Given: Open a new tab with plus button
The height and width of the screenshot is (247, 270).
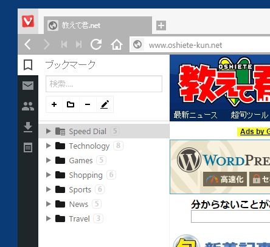Looking at the screenshot, I should [x=161, y=25].
